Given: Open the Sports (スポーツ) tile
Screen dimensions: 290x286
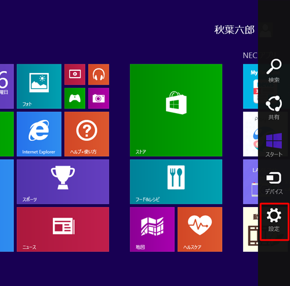Looking at the screenshot, I should [x=63, y=182].
